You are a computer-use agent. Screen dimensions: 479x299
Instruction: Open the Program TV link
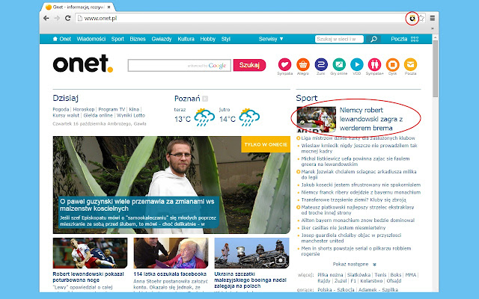pyautogui.click(x=112, y=109)
